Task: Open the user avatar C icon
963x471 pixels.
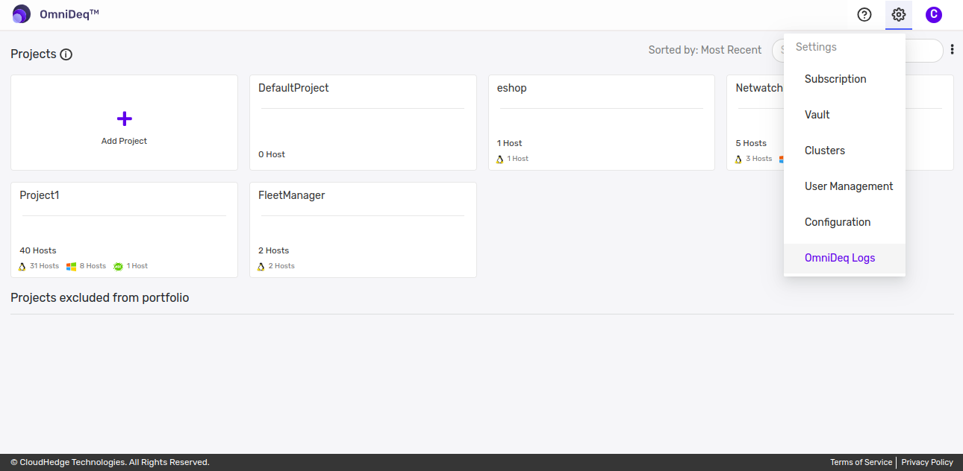Action: point(933,14)
